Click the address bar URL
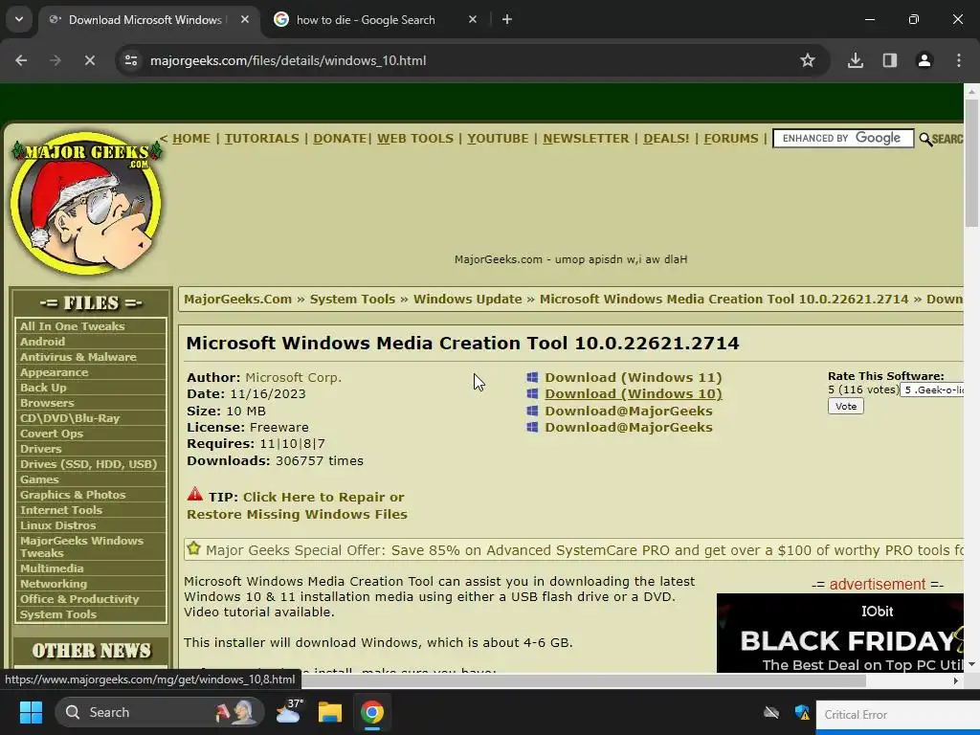This screenshot has height=735, width=980. [x=288, y=60]
